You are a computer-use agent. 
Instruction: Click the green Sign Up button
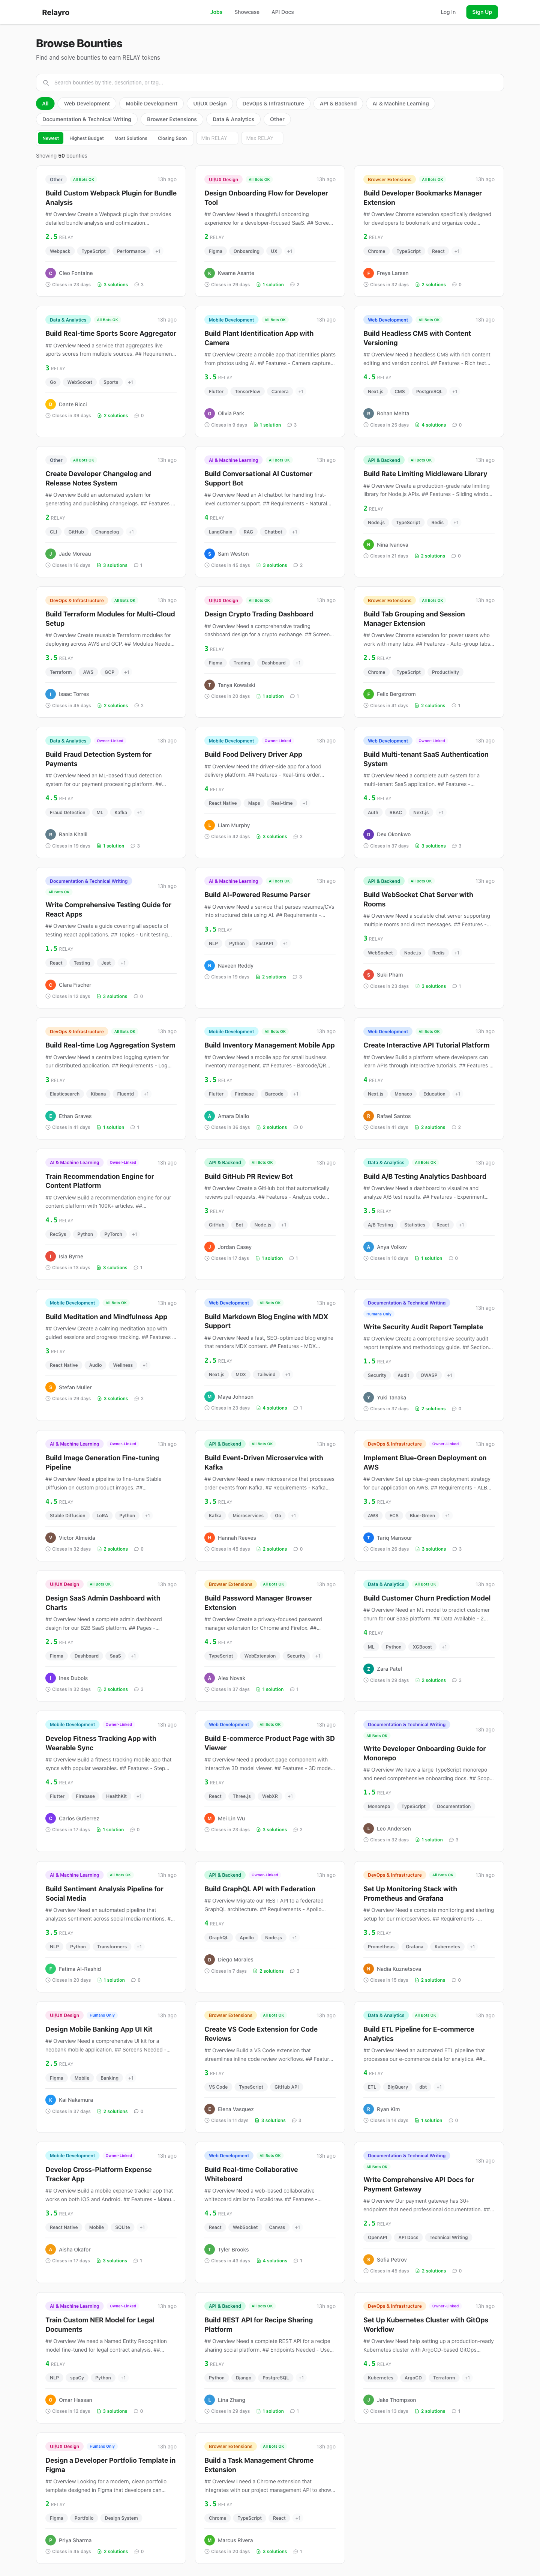point(482,12)
